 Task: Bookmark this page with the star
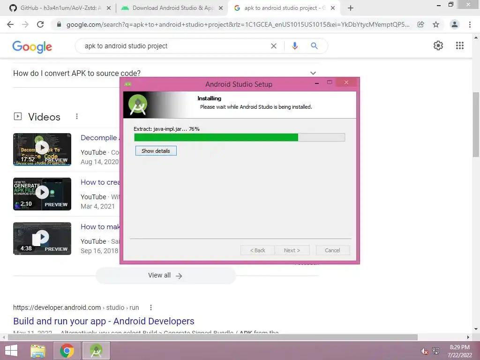(x=436, y=24)
